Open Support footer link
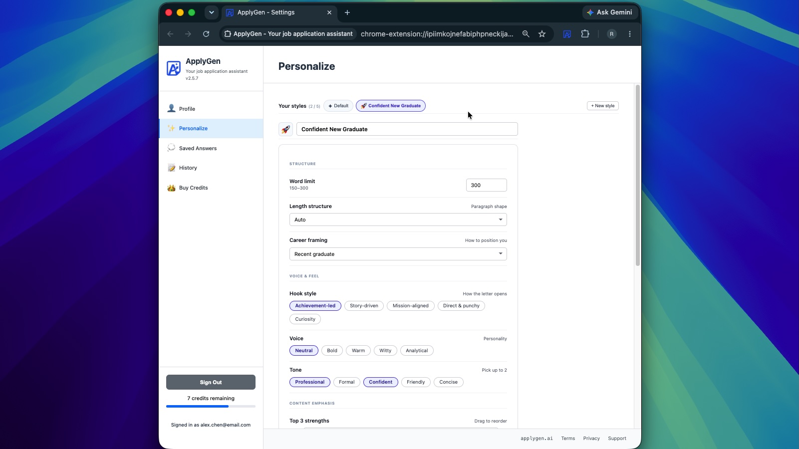The height and width of the screenshot is (449, 799). [617, 439]
